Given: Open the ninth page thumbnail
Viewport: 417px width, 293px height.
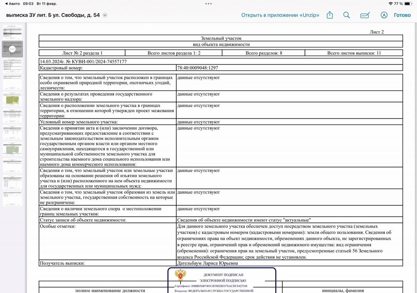Looking at the screenshot, I should (12, 166).
